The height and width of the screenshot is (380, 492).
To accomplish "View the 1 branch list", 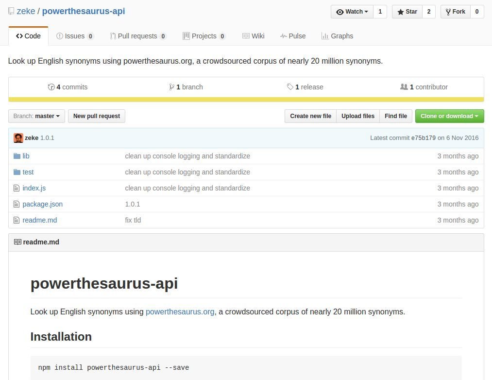I will pyautogui.click(x=186, y=87).
